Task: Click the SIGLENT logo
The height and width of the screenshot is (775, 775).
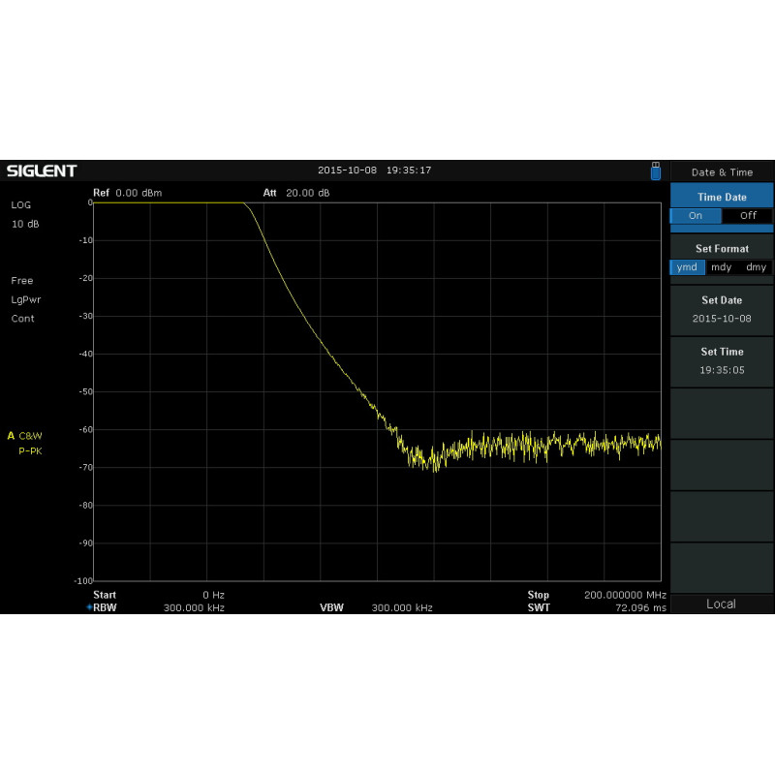Action: pyautogui.click(x=40, y=170)
